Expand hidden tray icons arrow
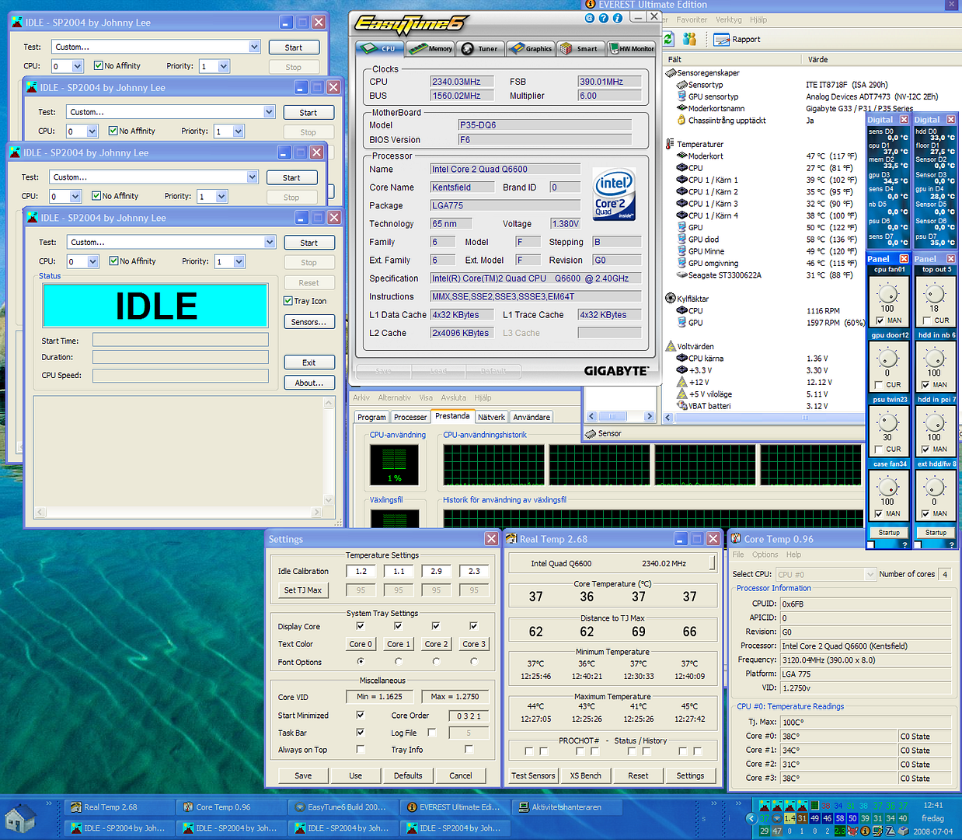Screen dimensions: 962x840 750,818
